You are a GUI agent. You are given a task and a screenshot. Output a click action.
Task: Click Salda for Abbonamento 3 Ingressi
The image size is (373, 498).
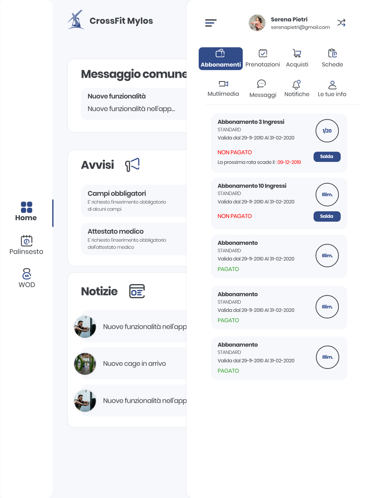tap(327, 157)
